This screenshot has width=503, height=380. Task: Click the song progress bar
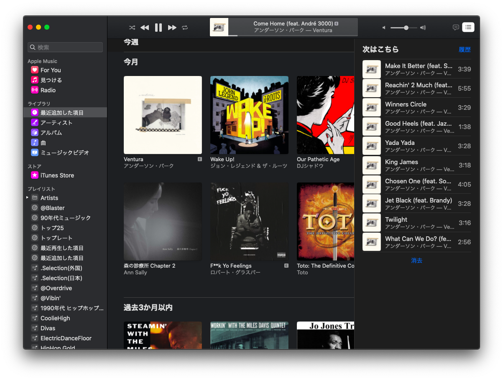coord(293,35)
